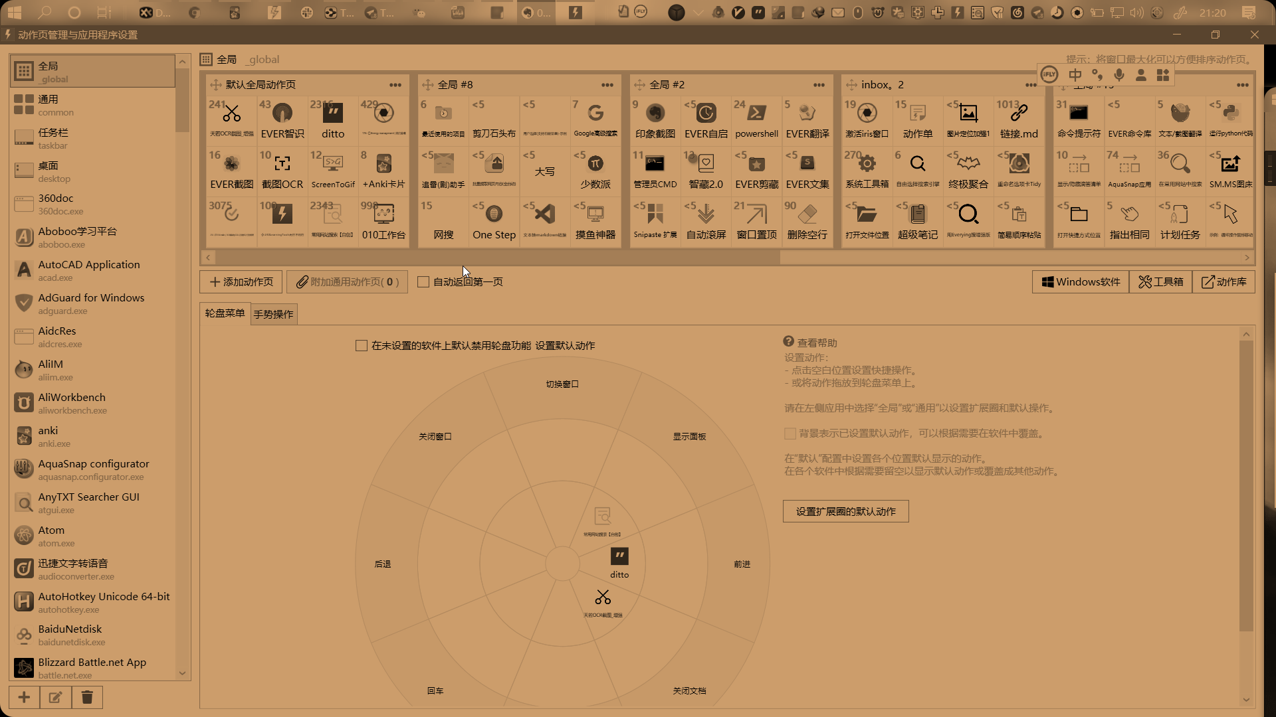Image resolution: width=1276 pixels, height=717 pixels.
Task: Select the One Step action icon
Action: [x=494, y=214]
